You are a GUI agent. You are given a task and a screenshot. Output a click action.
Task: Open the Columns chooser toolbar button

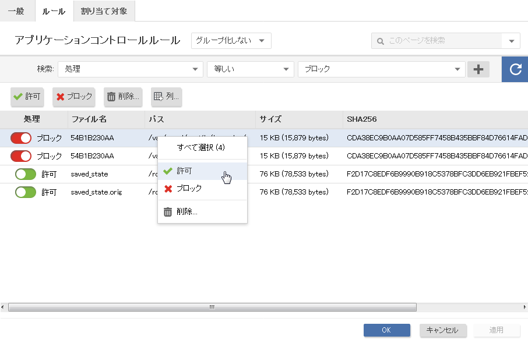(x=166, y=97)
